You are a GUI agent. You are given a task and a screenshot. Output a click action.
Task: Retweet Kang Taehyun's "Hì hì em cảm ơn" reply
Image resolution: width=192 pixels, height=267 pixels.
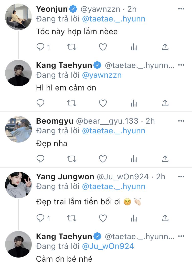tap(72, 103)
